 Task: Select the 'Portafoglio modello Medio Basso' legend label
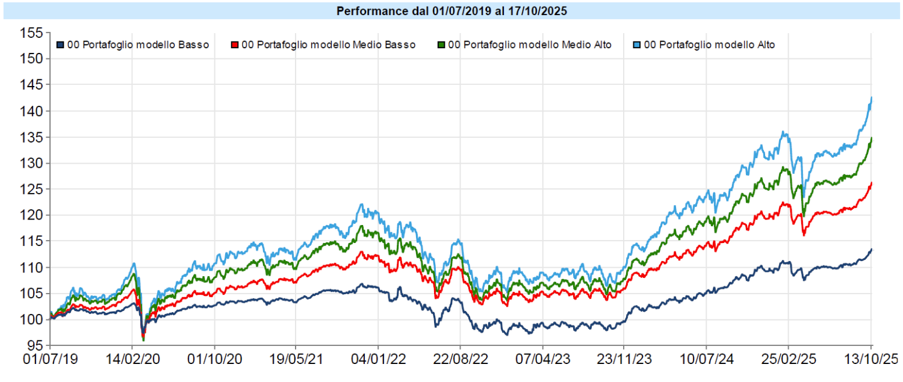328,45
